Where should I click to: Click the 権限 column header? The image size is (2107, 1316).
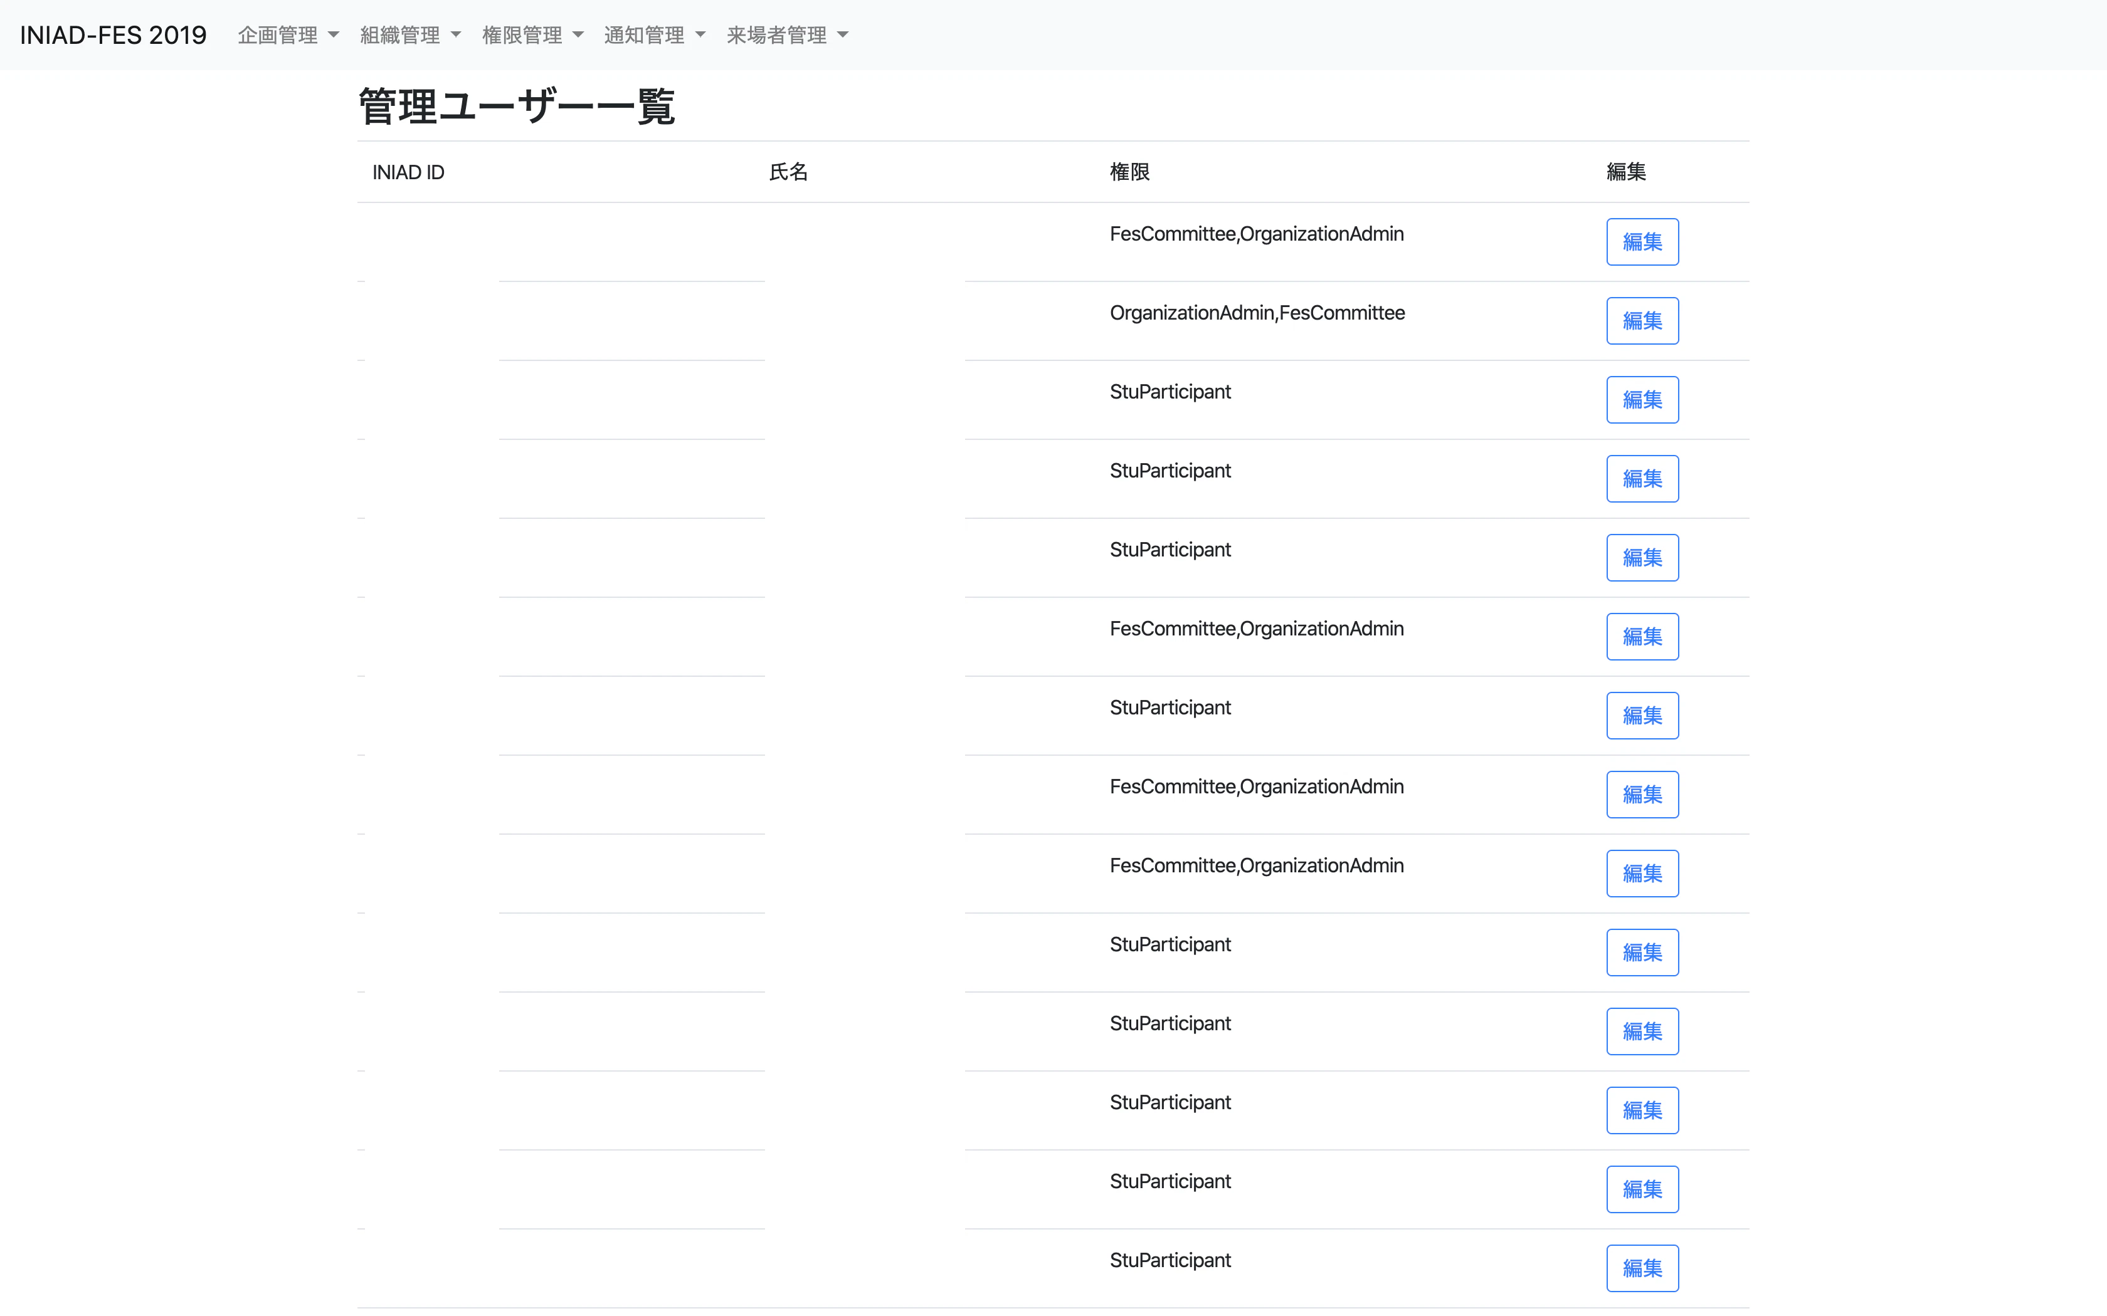point(1130,172)
